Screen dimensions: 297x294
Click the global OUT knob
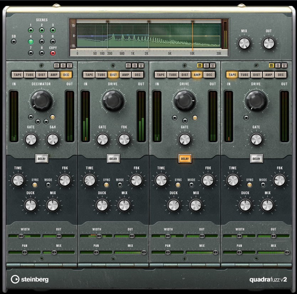point(269,43)
